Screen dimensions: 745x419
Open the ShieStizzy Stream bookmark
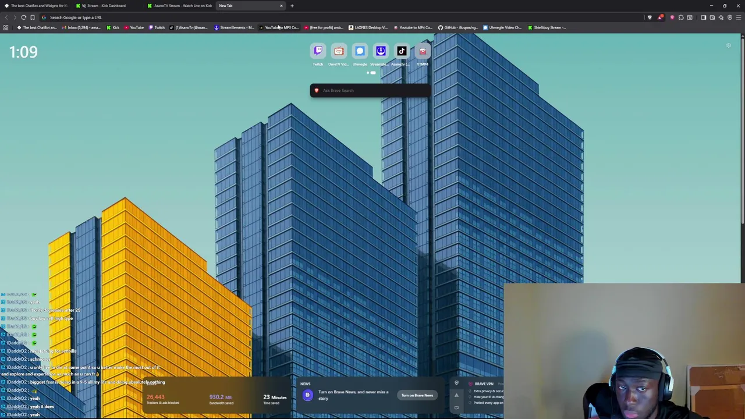(x=547, y=27)
